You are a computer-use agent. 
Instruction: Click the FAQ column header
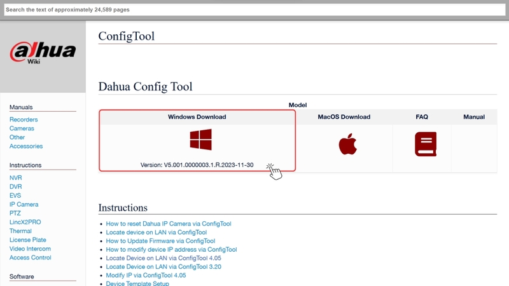tap(422, 117)
